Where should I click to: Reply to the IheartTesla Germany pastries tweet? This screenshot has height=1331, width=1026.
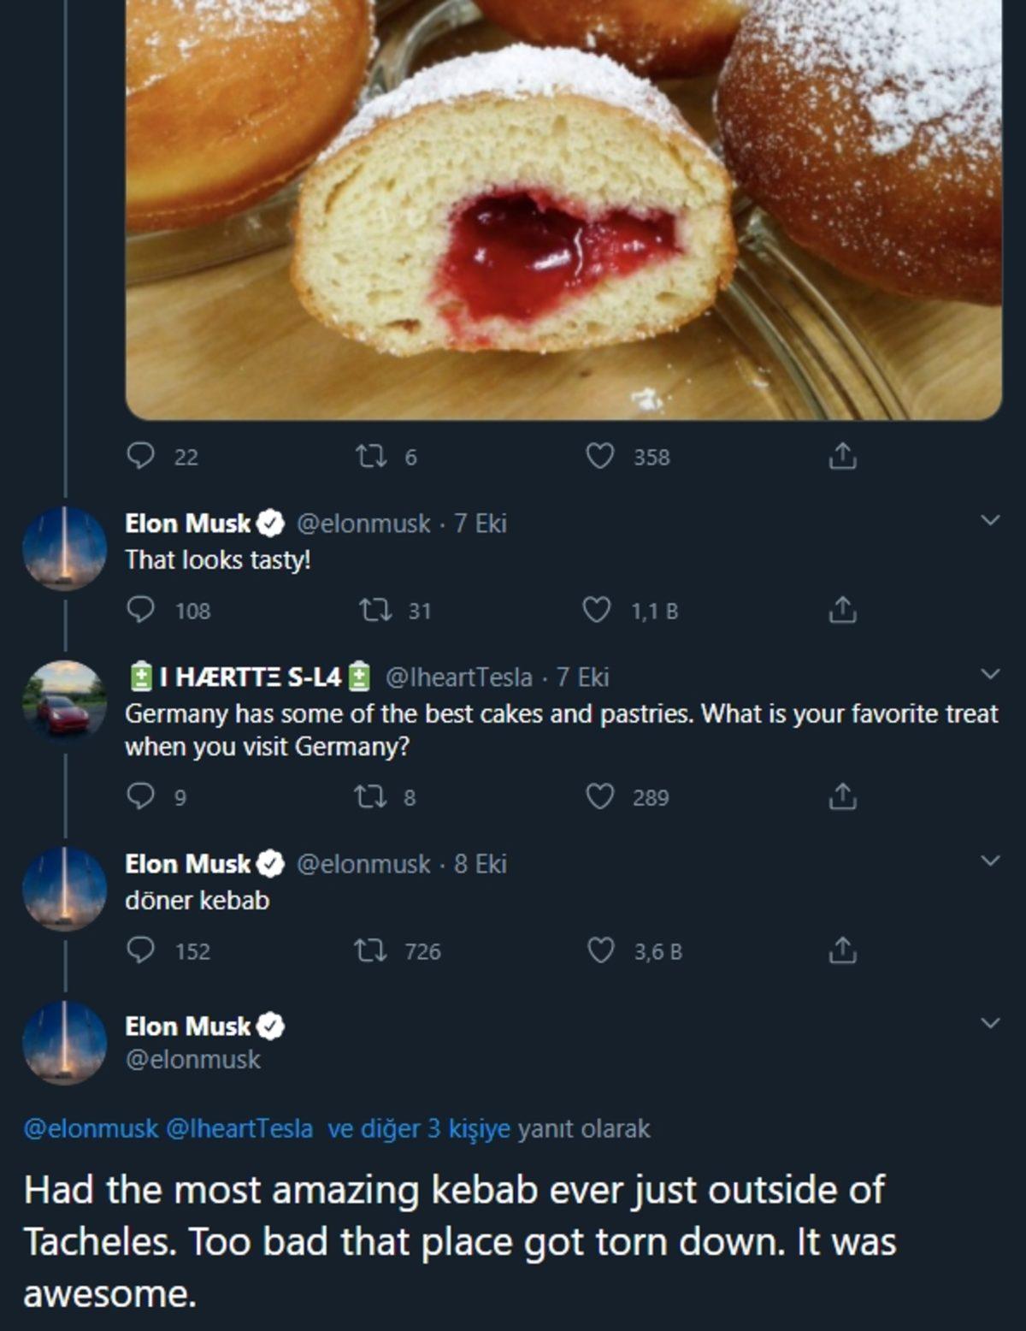point(139,796)
